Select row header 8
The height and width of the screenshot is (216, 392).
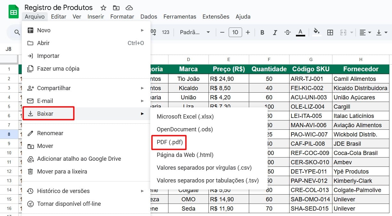(x=9, y=134)
